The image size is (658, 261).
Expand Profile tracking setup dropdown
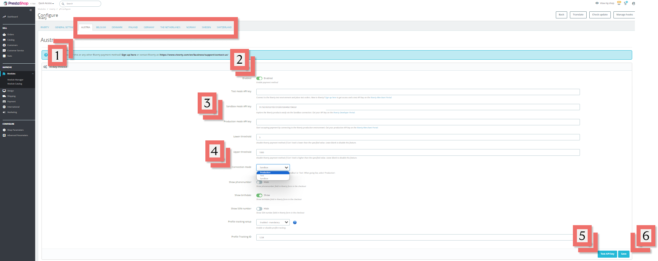pyautogui.click(x=273, y=222)
